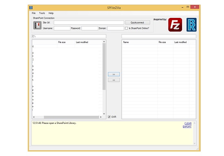Click the FileZilla Fz logo
Viewport: 224px width, 156px height.
(x=175, y=25)
